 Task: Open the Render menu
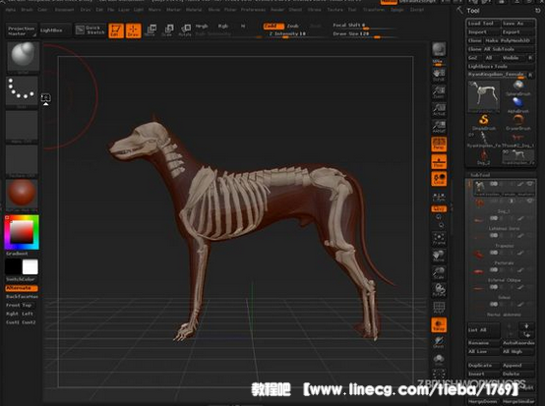[277, 10]
